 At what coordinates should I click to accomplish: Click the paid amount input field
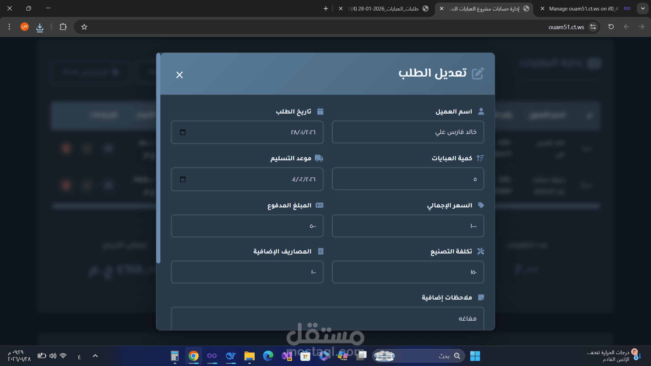pos(247,226)
